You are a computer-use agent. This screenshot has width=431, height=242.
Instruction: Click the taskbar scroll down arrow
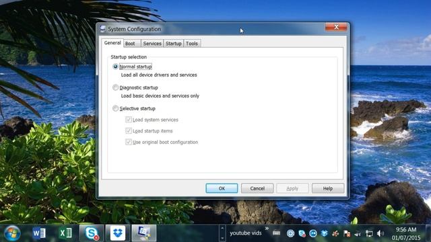click(222, 238)
